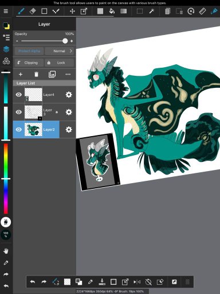220x294 pixels.
Task: Hide Layer4 with its eye icon
Action: tap(19, 95)
